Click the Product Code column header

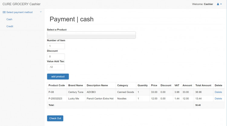[x=57, y=85]
